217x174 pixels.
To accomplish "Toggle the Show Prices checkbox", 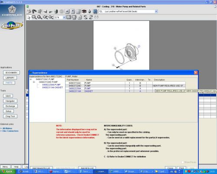I will coord(183,162).
